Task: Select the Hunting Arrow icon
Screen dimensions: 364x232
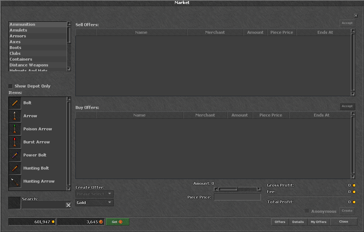Action: (x=15, y=181)
